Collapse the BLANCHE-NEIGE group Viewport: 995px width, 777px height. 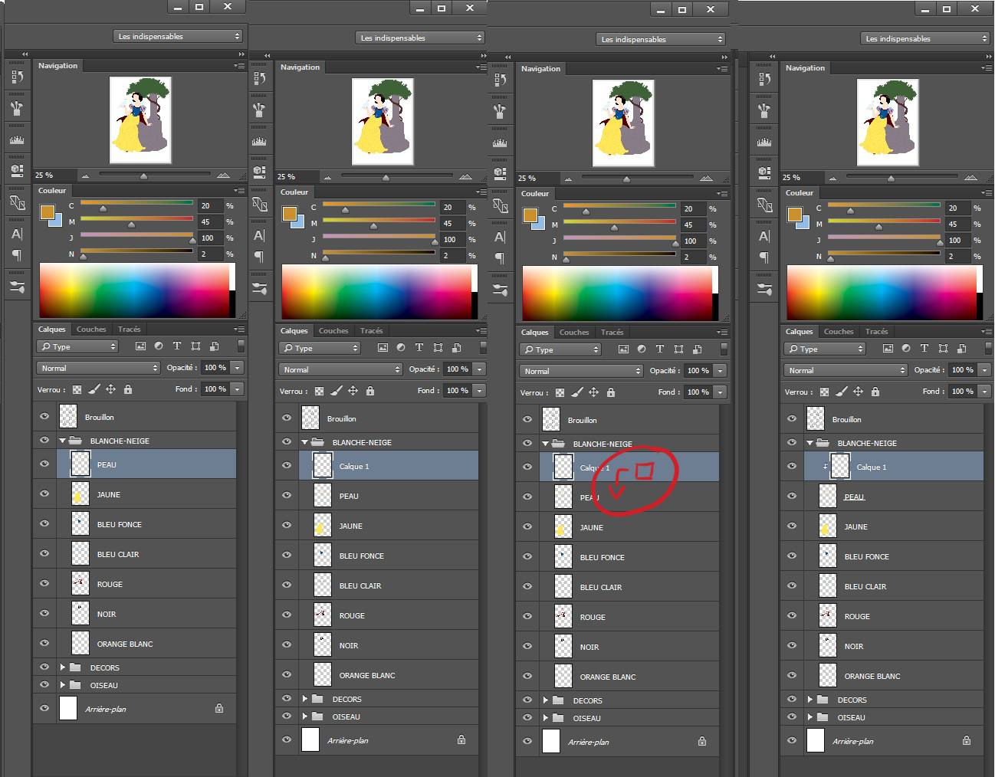(x=63, y=441)
